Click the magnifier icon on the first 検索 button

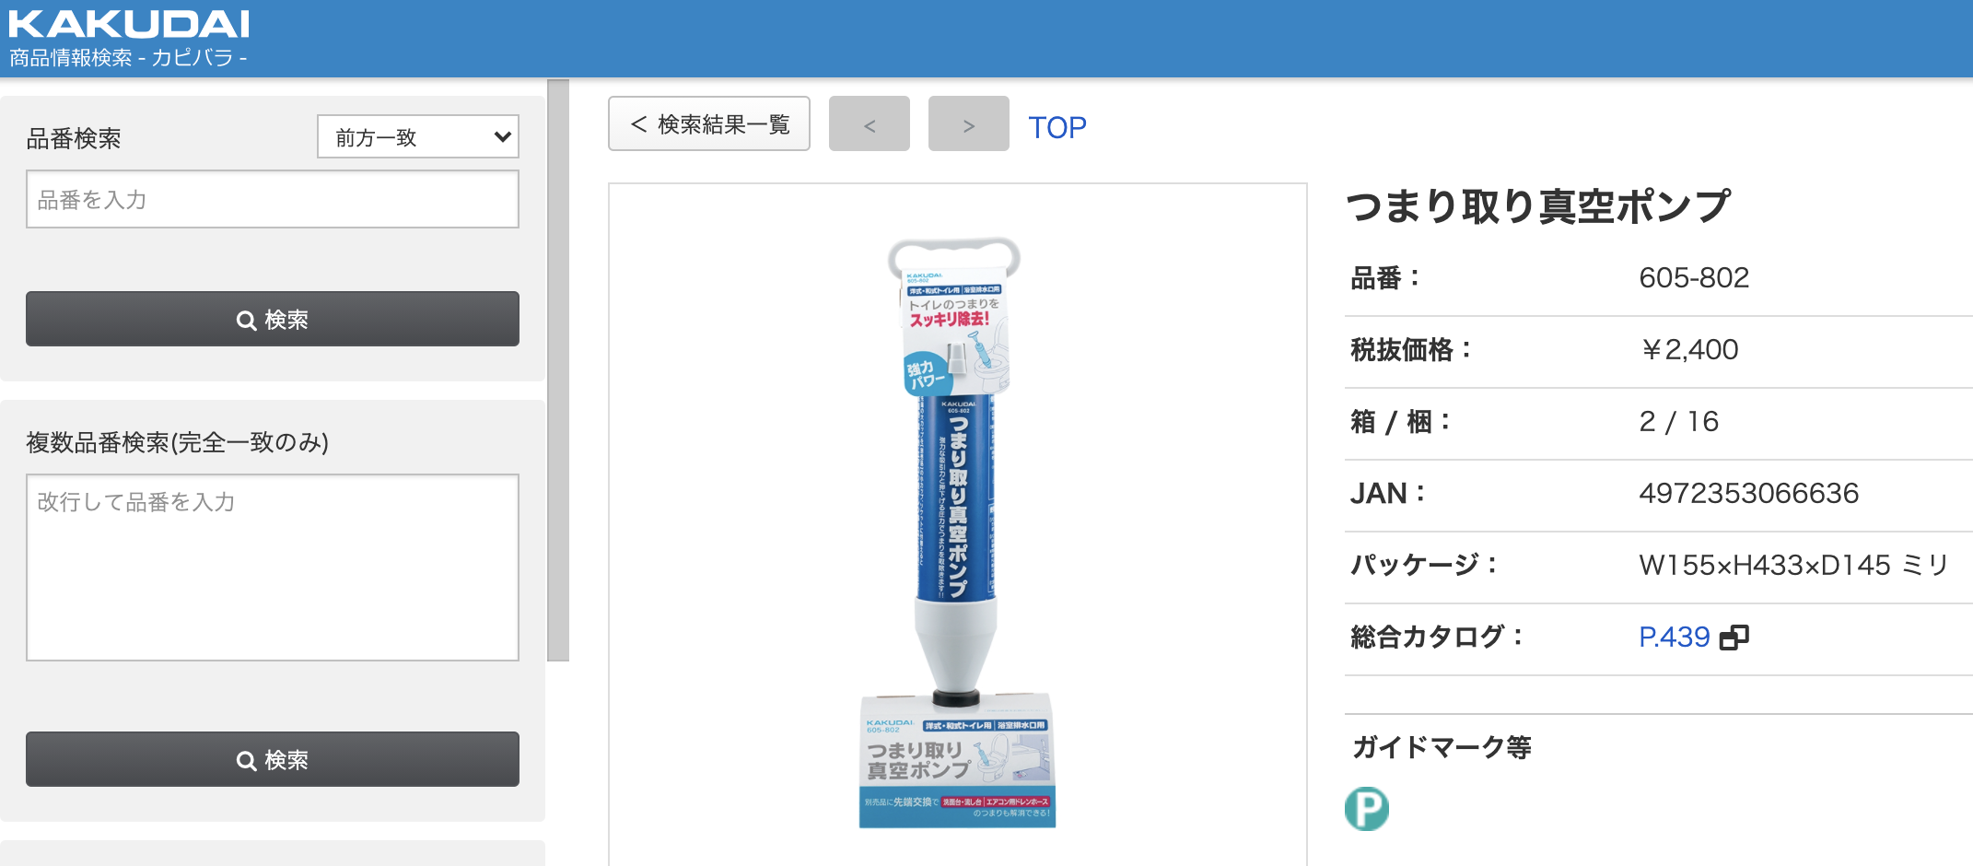(246, 321)
